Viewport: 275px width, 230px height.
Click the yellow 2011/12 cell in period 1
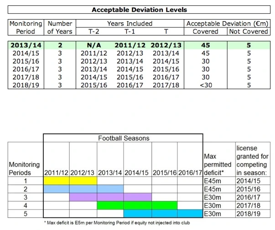[x=57, y=181]
